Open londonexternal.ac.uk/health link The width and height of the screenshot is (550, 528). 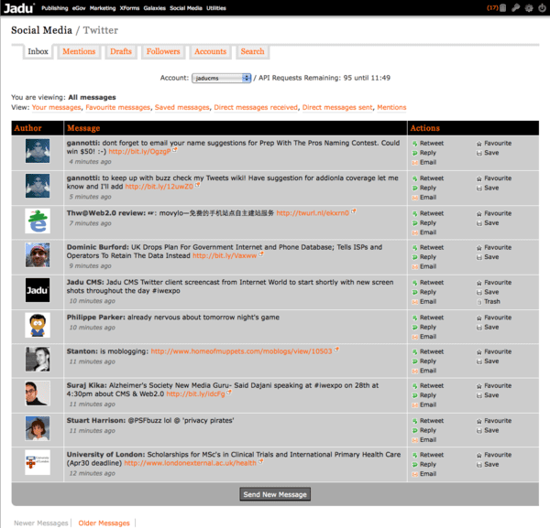point(190,463)
